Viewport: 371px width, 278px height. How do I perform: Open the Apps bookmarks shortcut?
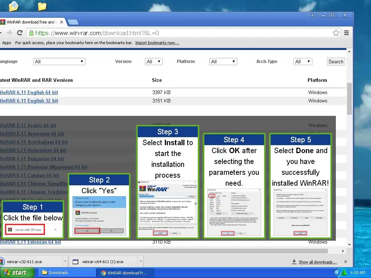point(7,43)
